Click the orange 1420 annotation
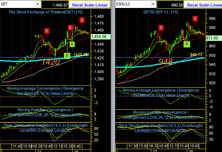 click(x=51, y=62)
